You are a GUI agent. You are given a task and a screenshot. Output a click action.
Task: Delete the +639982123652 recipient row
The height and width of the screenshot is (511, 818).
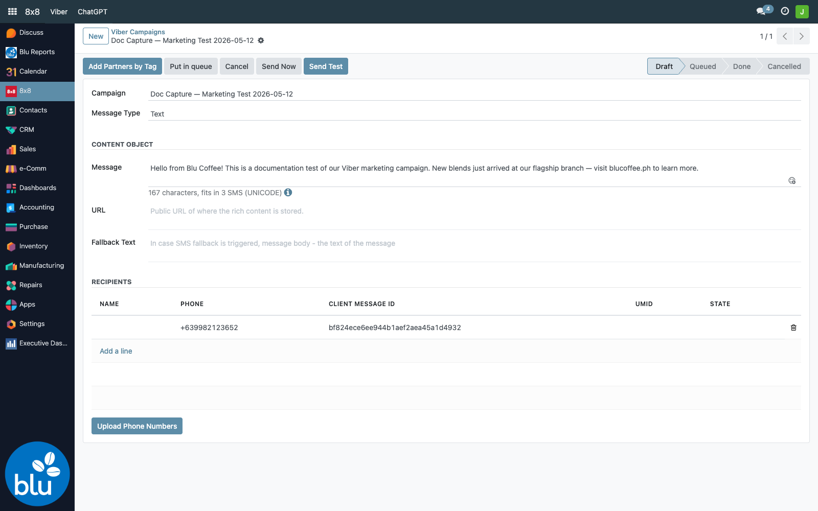[793, 328]
